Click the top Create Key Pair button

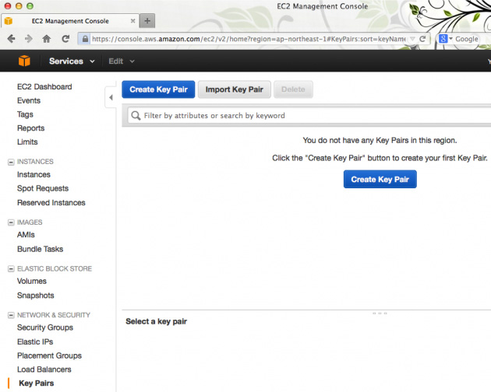click(x=158, y=89)
